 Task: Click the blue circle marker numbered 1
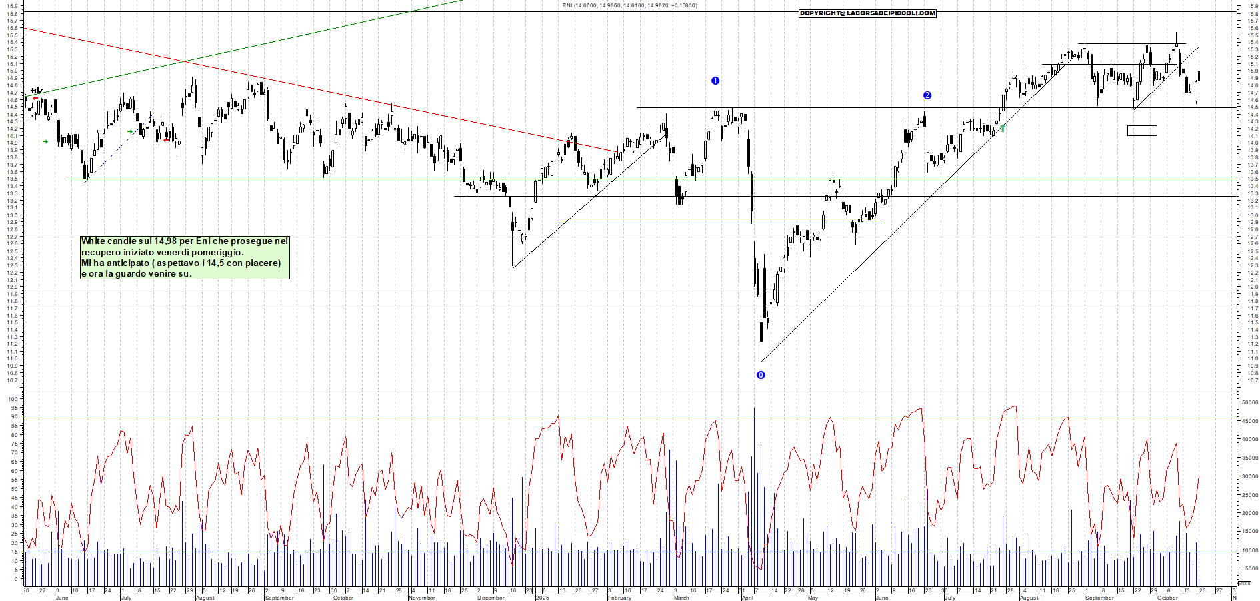(715, 81)
